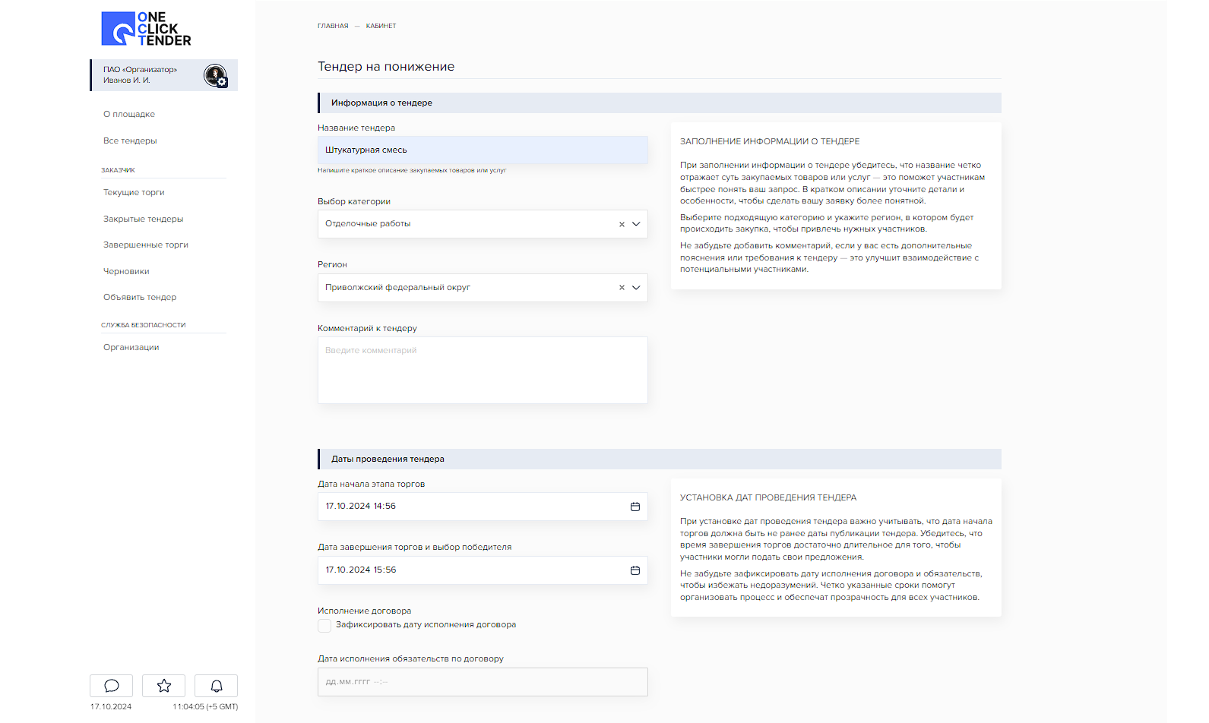The height and width of the screenshot is (723, 1209).
Task: Click the One Click Tender logo
Action: coord(146,29)
